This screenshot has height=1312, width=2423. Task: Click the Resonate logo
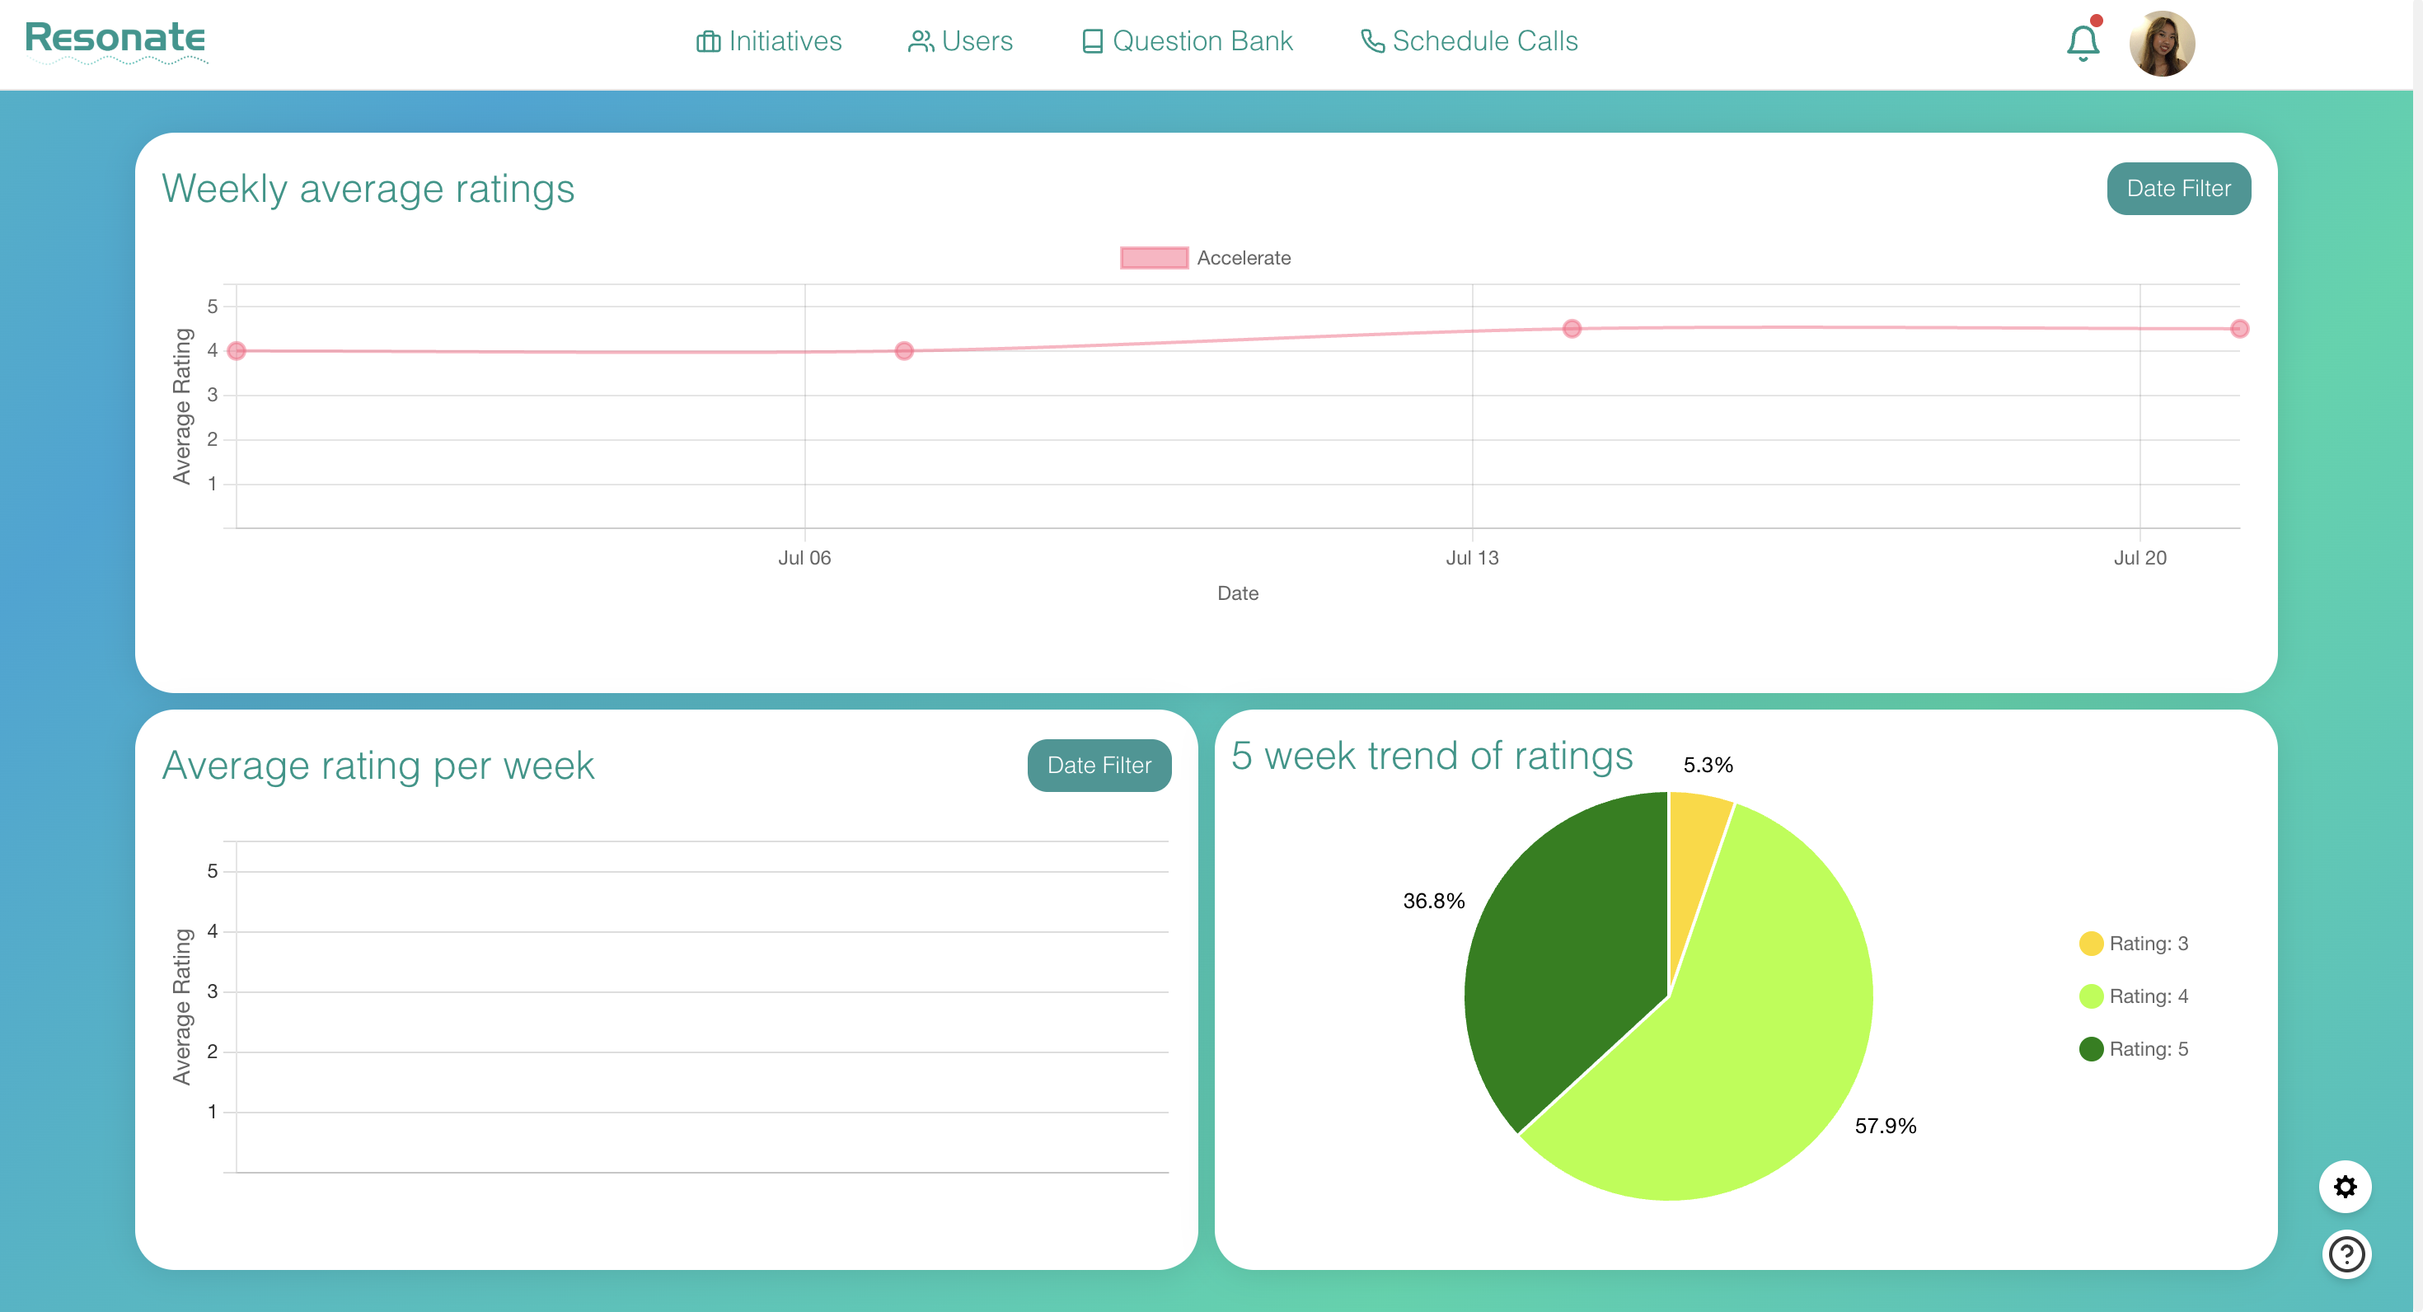click(115, 40)
